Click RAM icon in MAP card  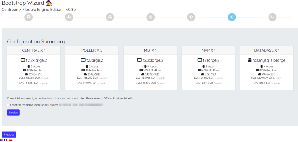(200, 71)
